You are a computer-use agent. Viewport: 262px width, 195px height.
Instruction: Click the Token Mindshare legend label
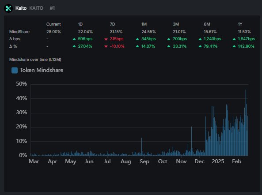click(x=42, y=70)
